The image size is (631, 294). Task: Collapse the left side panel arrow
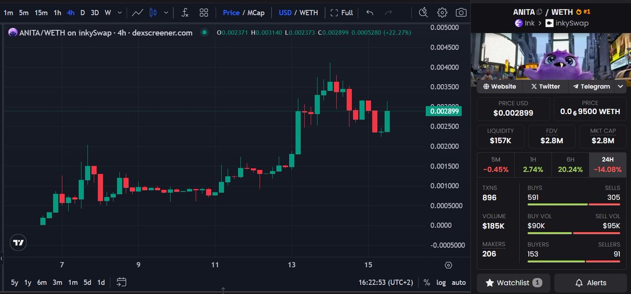coord(2,258)
